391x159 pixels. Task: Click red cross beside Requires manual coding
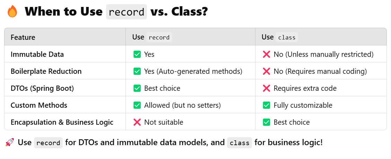[266, 71]
